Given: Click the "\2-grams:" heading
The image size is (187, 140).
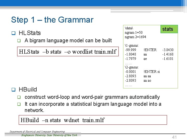Looking at the screenshot, I should 132,67.
